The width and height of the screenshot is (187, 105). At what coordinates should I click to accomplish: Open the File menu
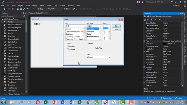tap(3, 6)
